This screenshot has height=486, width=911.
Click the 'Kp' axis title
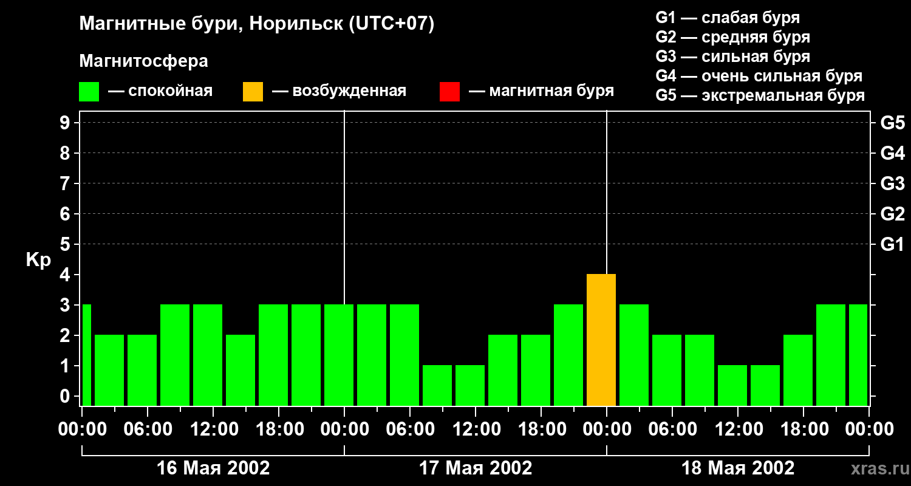pos(38,260)
